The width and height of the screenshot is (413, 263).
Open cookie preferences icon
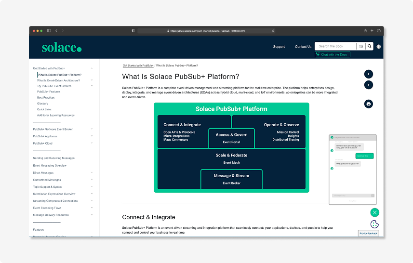374,224
